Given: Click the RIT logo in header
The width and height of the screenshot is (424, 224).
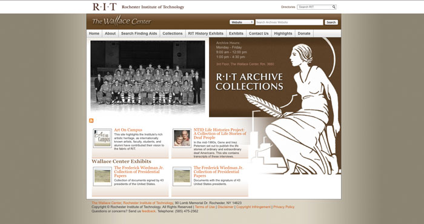Looking at the screenshot, I should [105, 7].
